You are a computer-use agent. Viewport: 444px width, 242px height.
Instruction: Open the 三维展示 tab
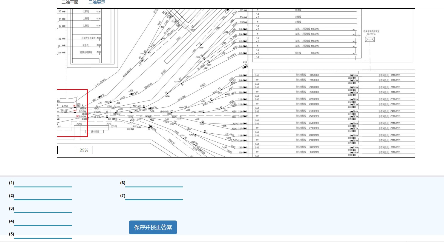(97, 2)
